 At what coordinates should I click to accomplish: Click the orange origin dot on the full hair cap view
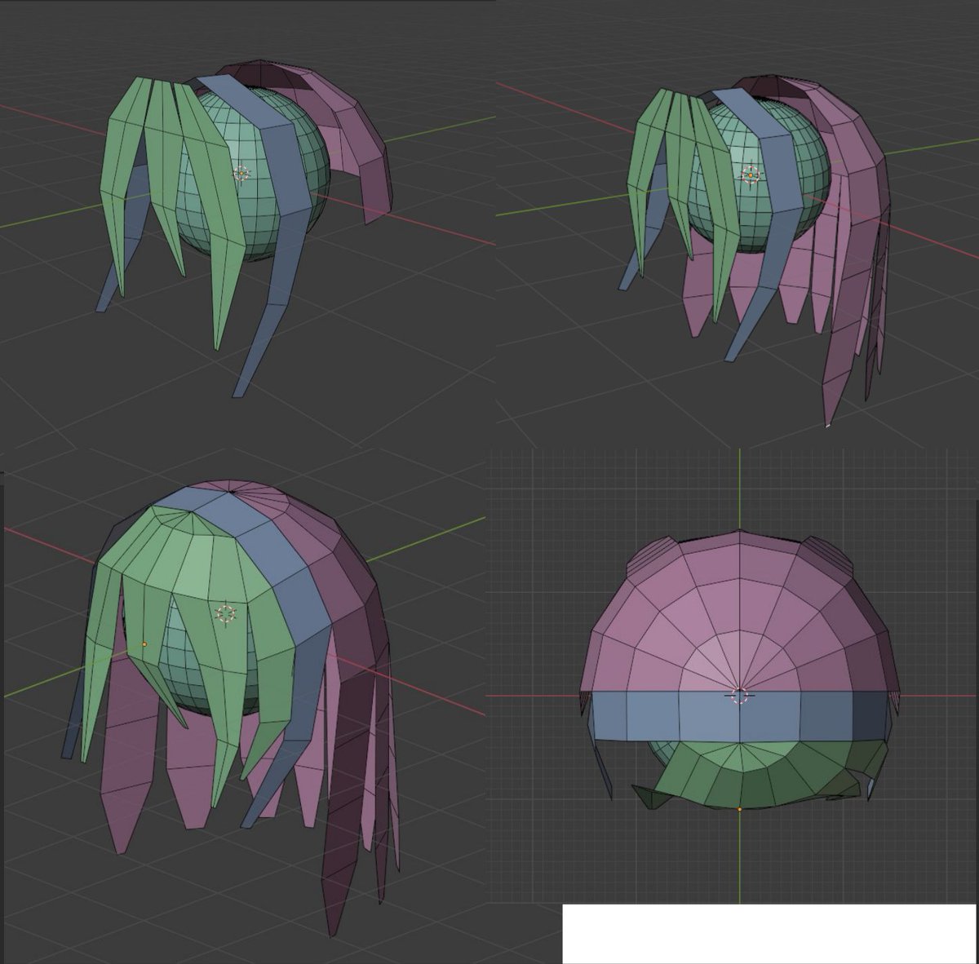click(144, 644)
